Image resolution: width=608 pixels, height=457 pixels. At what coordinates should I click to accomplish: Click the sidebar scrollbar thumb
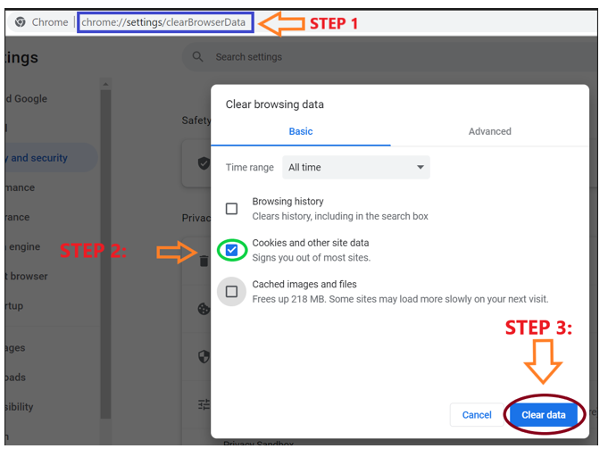105,253
